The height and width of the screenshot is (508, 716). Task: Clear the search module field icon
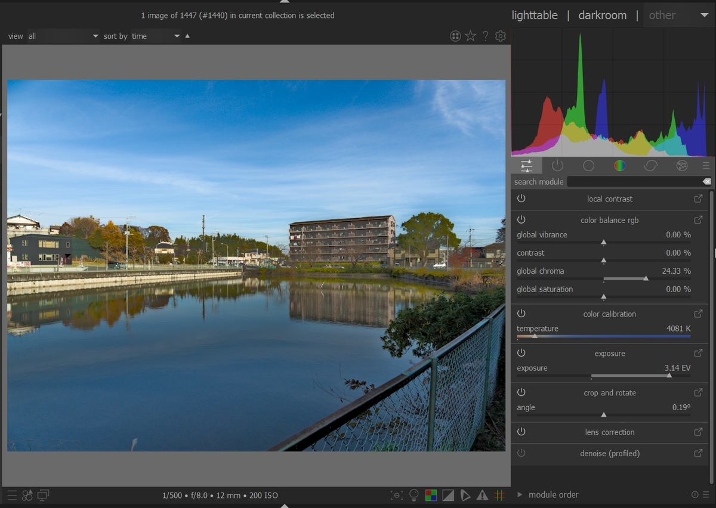pyautogui.click(x=706, y=182)
